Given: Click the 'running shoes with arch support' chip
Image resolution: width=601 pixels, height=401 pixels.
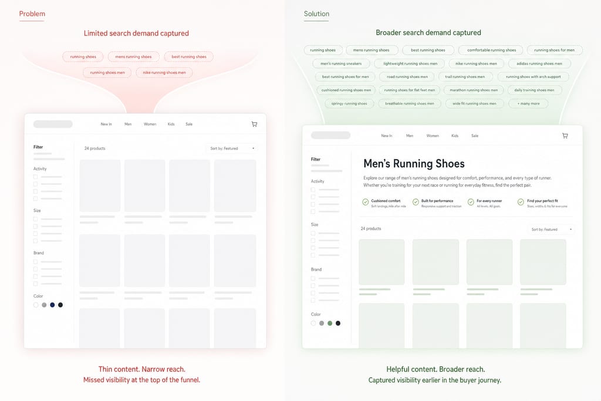Looking at the screenshot, I should click(x=533, y=77).
